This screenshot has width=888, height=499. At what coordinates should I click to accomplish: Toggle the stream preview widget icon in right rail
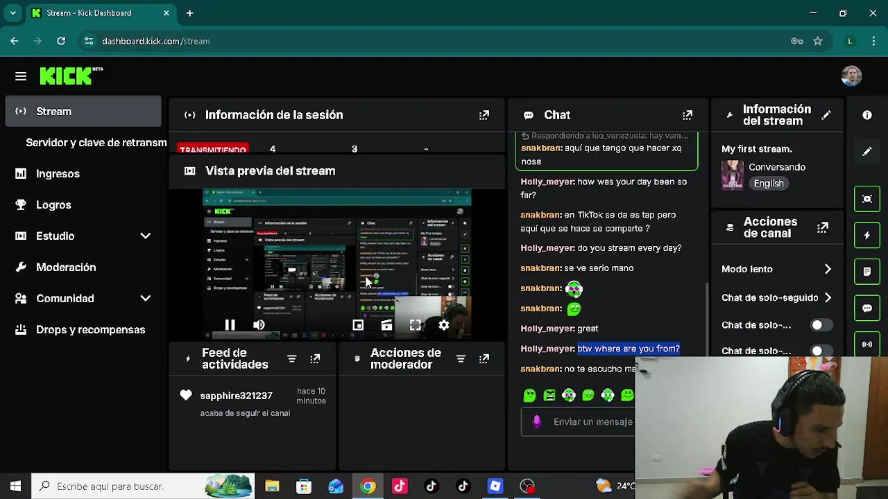coord(867,199)
